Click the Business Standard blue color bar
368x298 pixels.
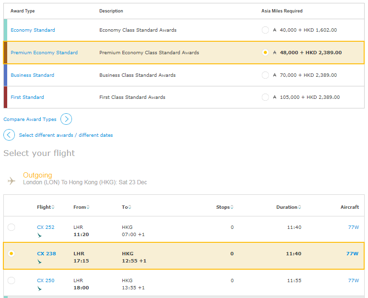[x=5, y=75]
